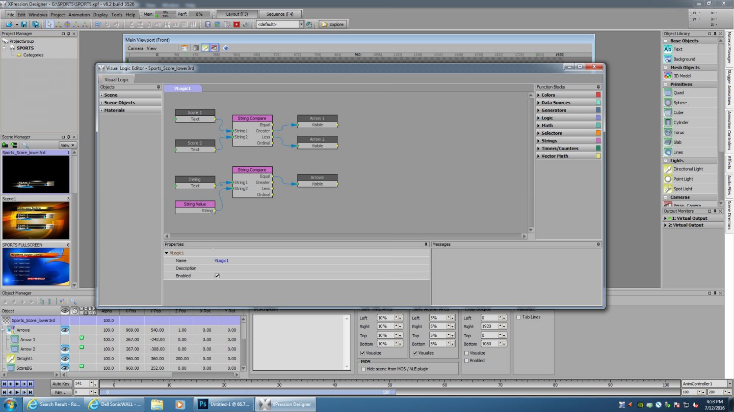Viewport: 734px width, 412px height.
Task: Uncheck the Enabled checkbox for VLogic1
Action: (x=217, y=276)
